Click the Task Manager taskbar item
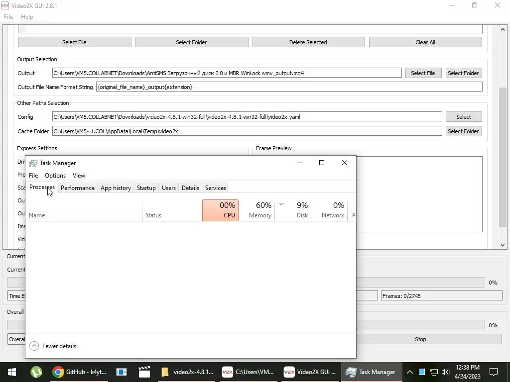Viewport: 510px width, 382px height. [371, 372]
